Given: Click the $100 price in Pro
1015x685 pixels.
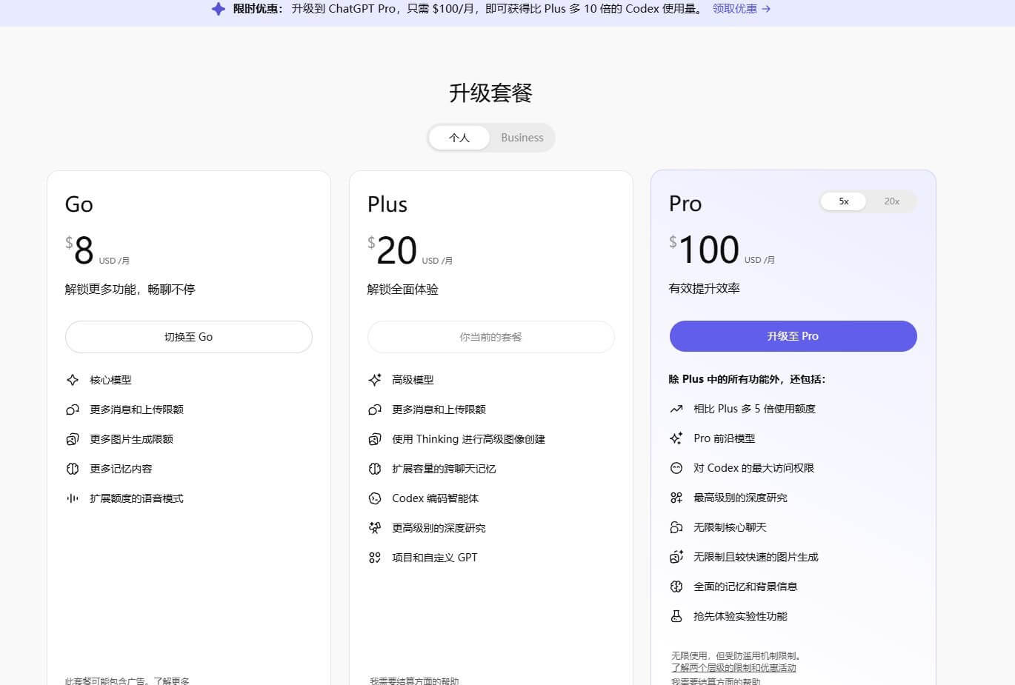Looking at the screenshot, I should pos(705,250).
